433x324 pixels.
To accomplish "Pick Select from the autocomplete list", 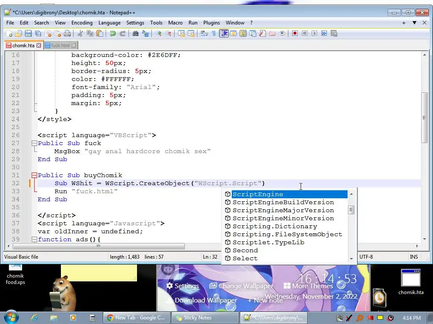I will click(x=245, y=258).
